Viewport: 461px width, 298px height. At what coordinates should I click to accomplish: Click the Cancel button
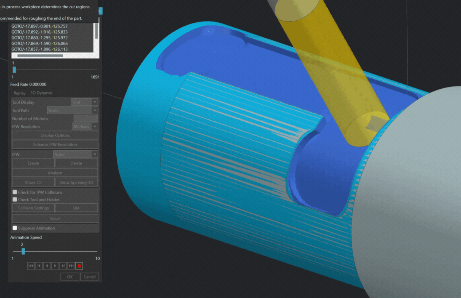(89, 277)
